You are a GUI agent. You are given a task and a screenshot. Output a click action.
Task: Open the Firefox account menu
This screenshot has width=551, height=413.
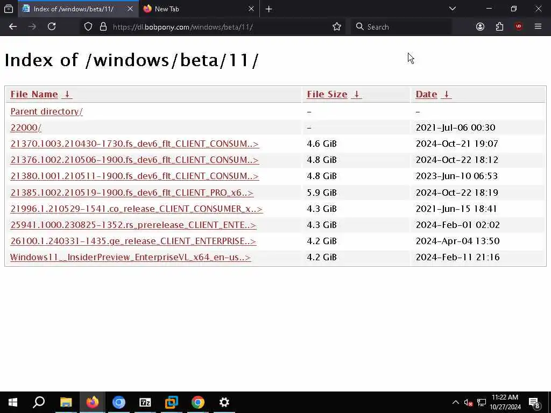(x=480, y=27)
